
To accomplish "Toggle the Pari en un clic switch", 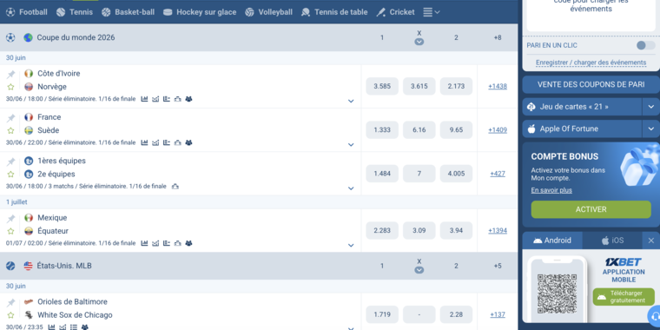I will pyautogui.click(x=645, y=45).
